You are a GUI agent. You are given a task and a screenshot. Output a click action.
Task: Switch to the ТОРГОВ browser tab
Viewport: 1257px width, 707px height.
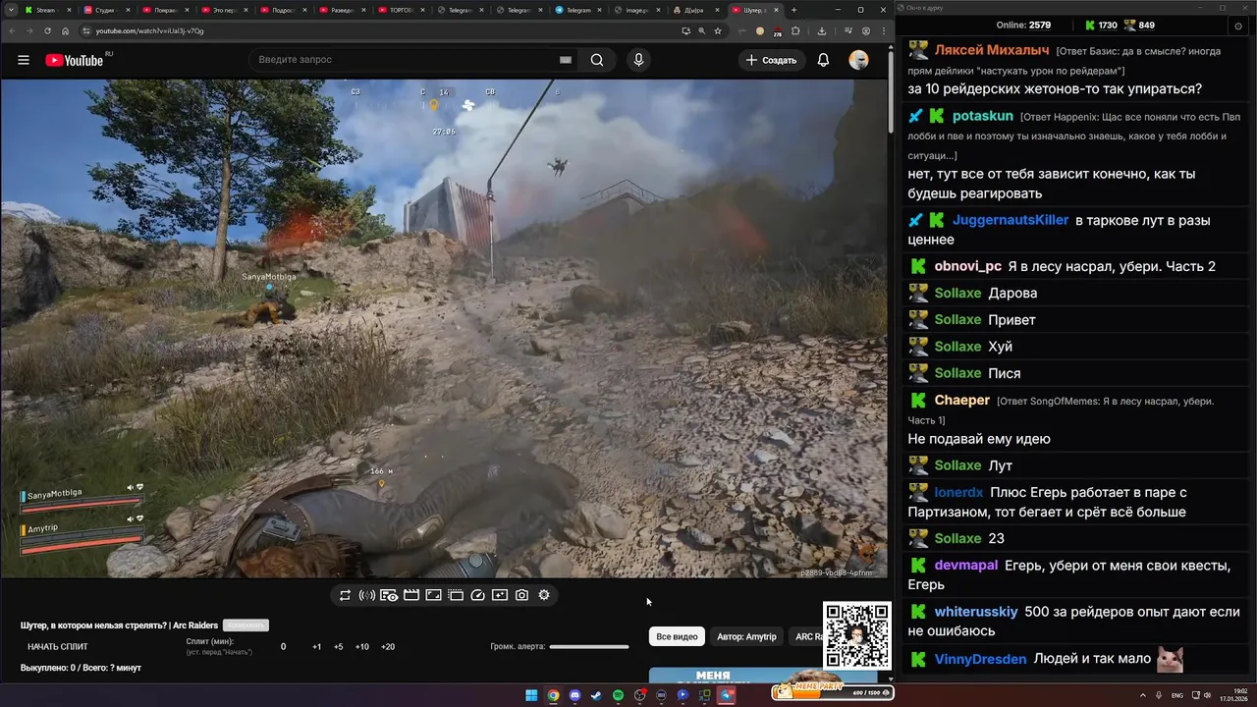402,10
